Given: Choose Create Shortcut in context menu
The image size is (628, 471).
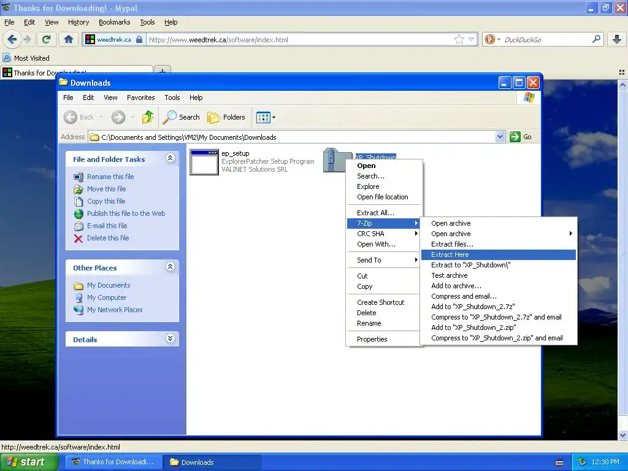Looking at the screenshot, I should (x=384, y=302).
